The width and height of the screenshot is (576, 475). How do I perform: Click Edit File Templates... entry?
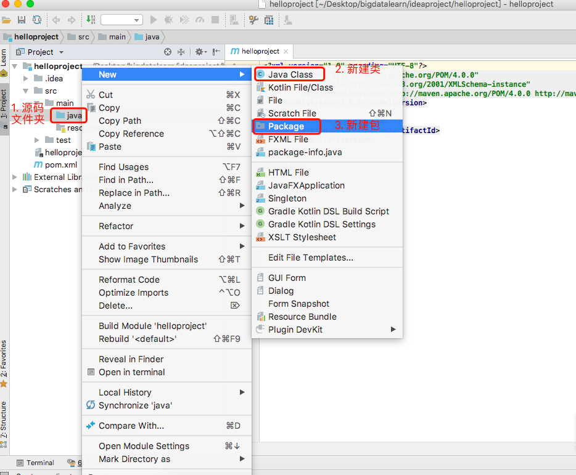tap(327, 258)
